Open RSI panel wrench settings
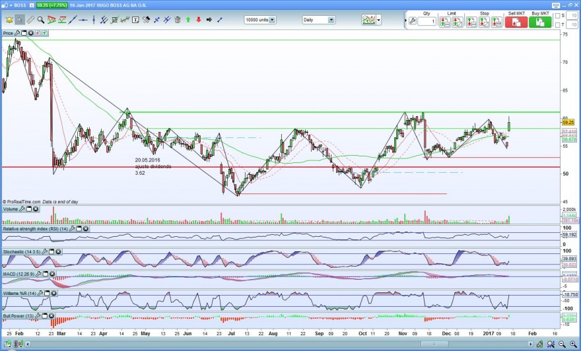 pos(72,229)
